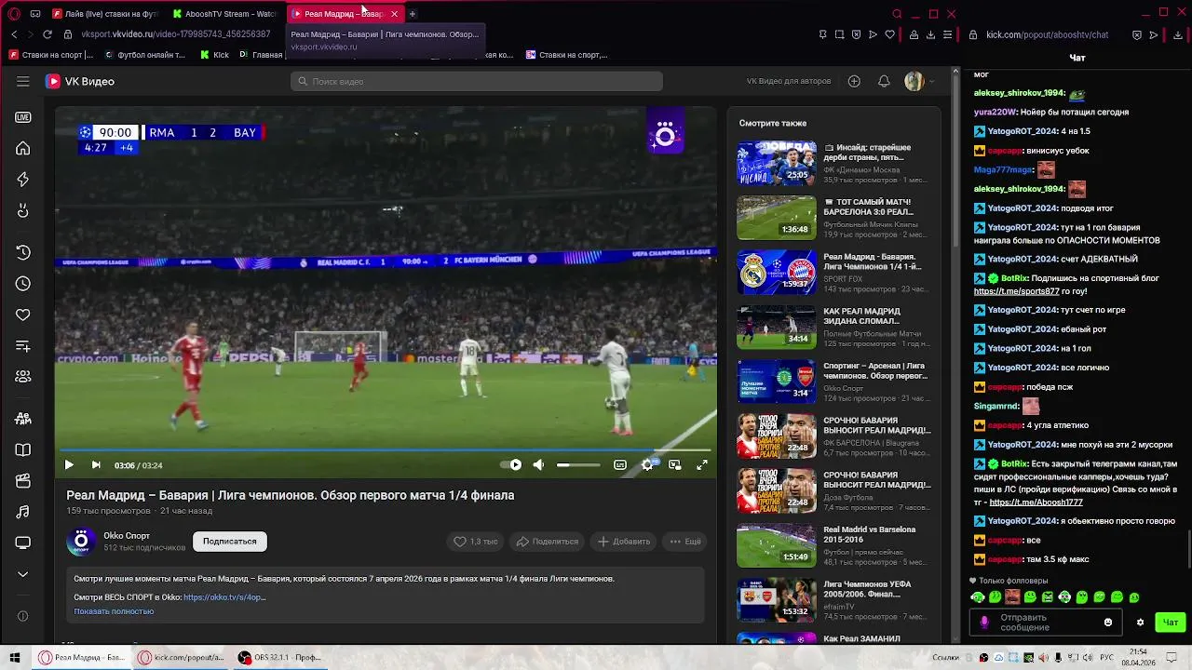Open the TV screen icon in sidebar
The image size is (1192, 670).
pyautogui.click(x=23, y=543)
